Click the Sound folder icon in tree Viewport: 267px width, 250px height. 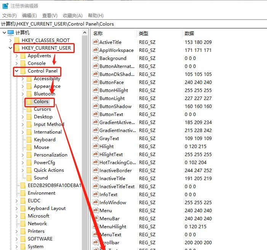coord(29,178)
